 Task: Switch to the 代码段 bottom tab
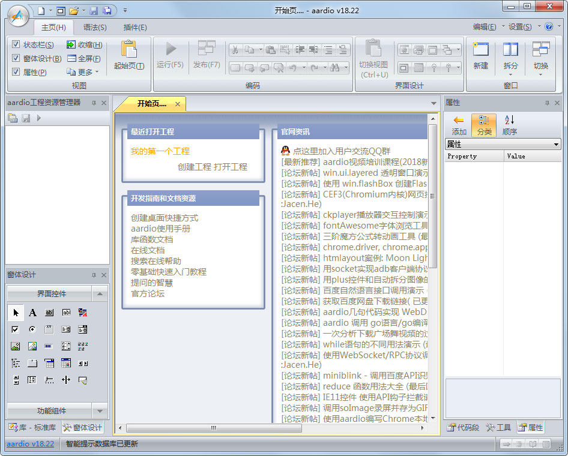tap(463, 428)
